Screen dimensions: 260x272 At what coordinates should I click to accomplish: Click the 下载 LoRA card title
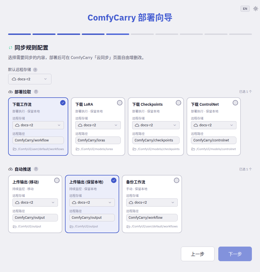pos(84,104)
